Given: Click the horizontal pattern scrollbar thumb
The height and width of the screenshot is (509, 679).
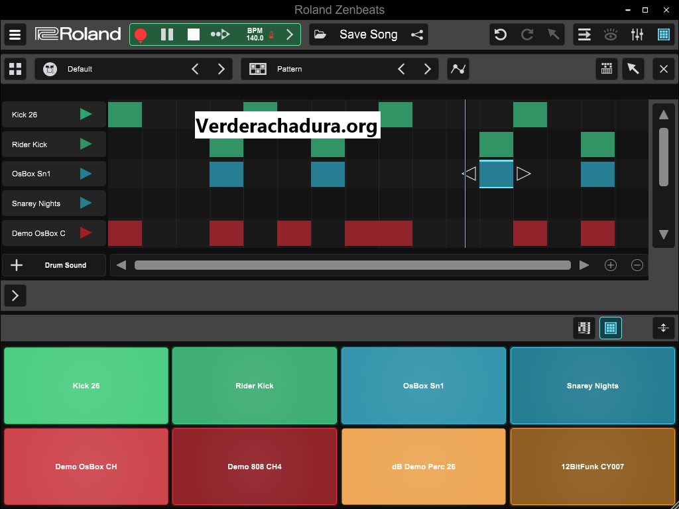Looking at the screenshot, I should pyautogui.click(x=353, y=265).
